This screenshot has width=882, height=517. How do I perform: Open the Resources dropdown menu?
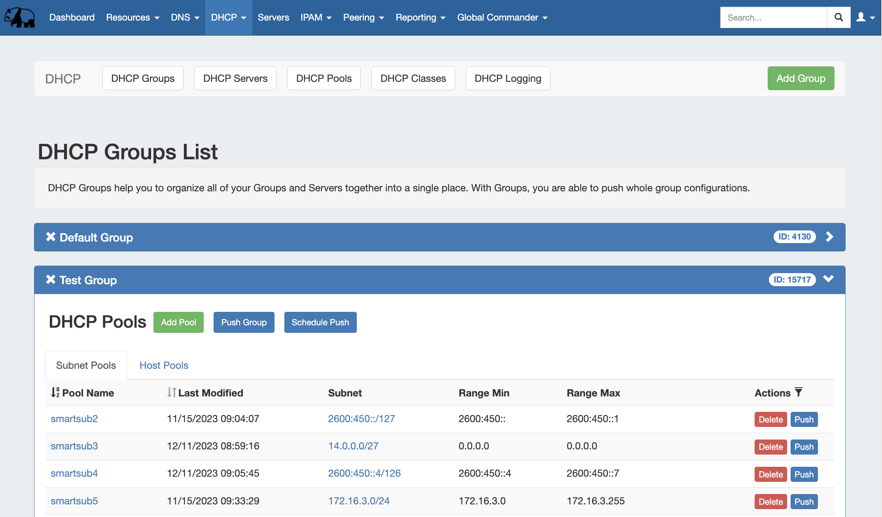(x=132, y=17)
